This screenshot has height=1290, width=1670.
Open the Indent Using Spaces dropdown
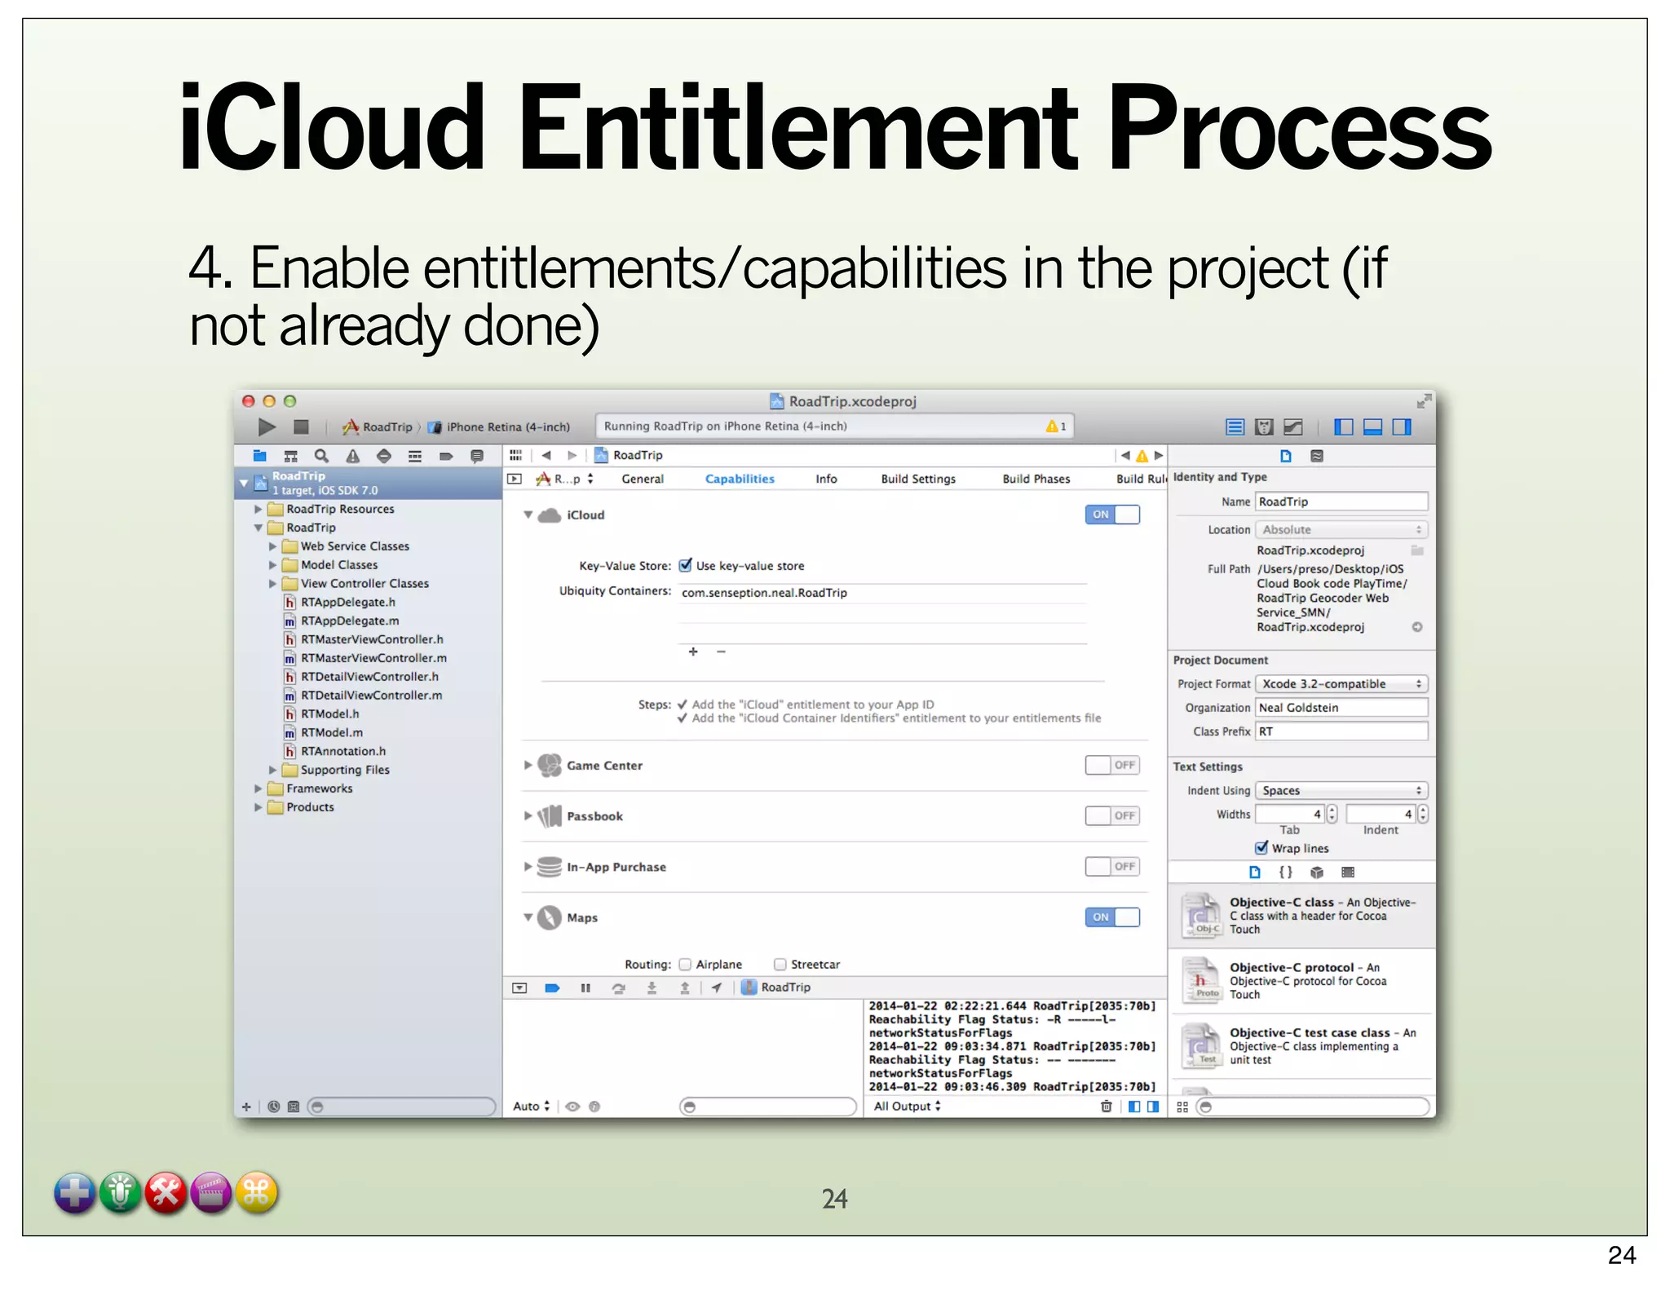pyautogui.click(x=1341, y=790)
